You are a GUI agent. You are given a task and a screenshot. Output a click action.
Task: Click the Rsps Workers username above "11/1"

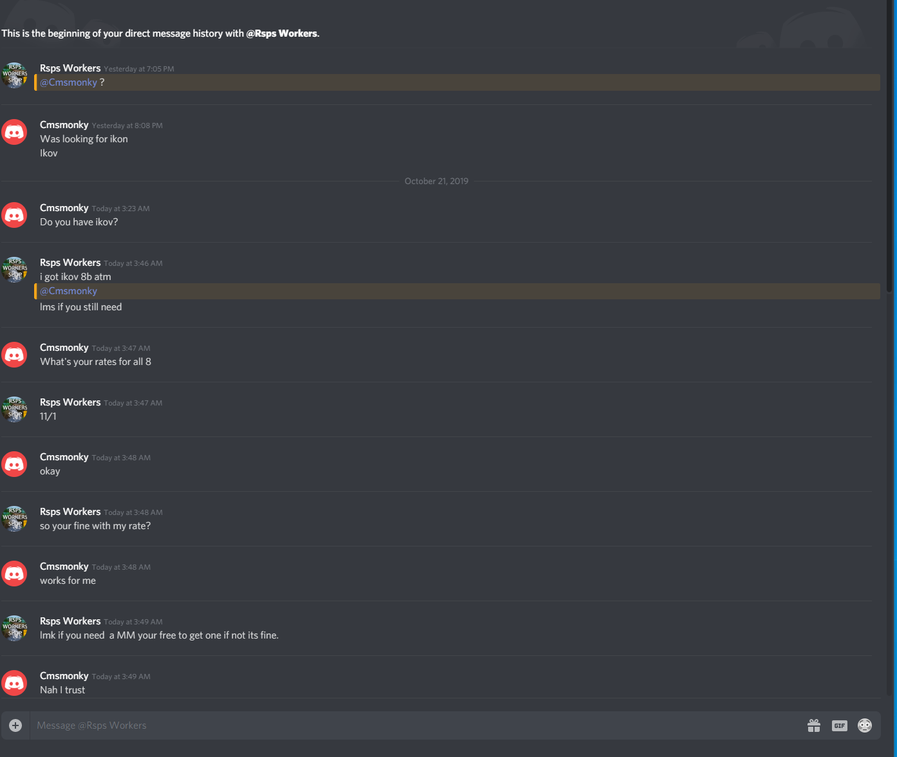coord(70,402)
